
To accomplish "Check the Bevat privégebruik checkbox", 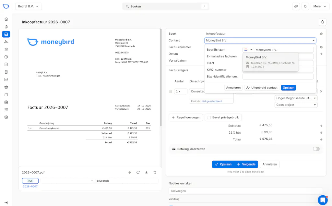I will pyautogui.click(x=209, y=117).
